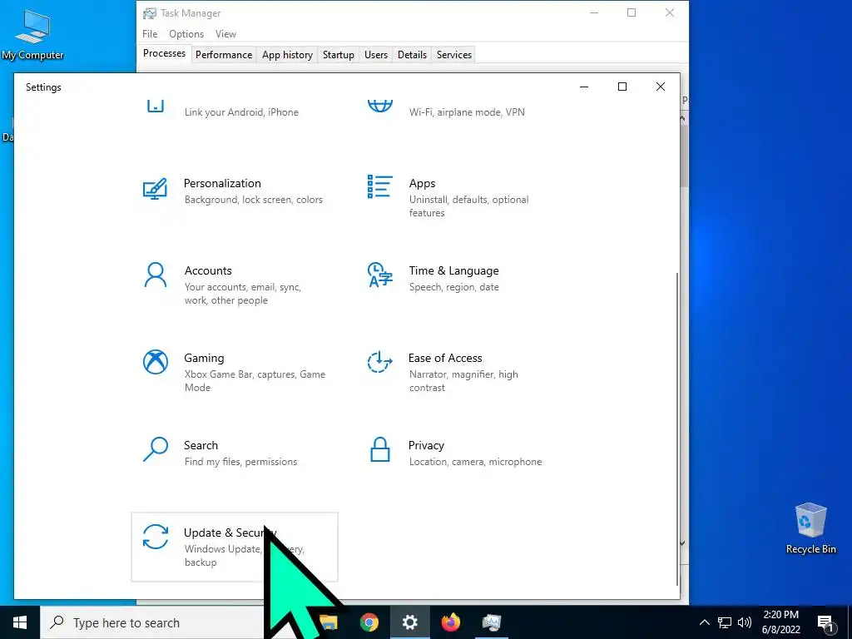
Task: Switch to the Services tab
Action: (x=454, y=54)
